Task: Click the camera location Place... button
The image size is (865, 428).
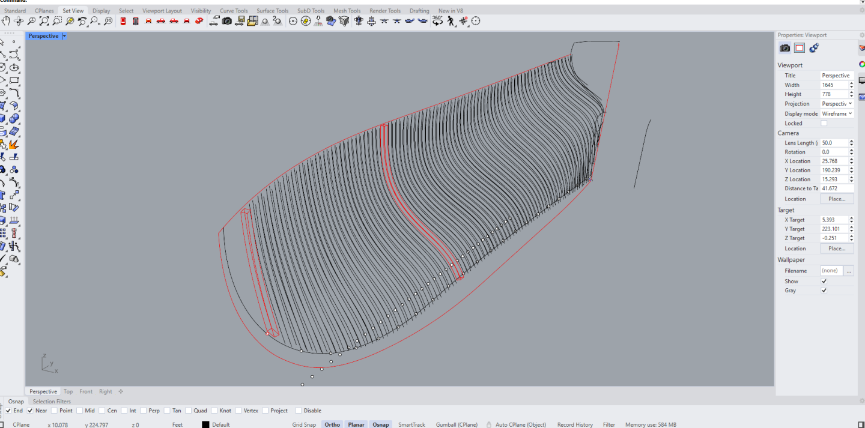Action: tap(837, 199)
